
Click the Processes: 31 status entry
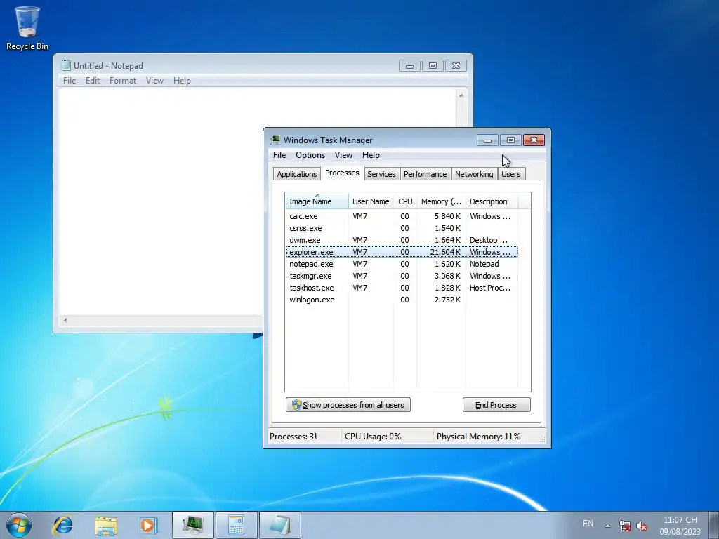tap(293, 437)
